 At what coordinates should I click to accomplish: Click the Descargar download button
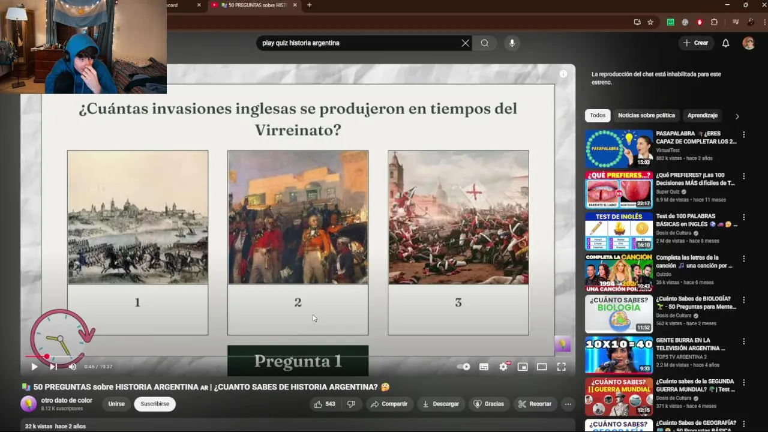(440, 404)
